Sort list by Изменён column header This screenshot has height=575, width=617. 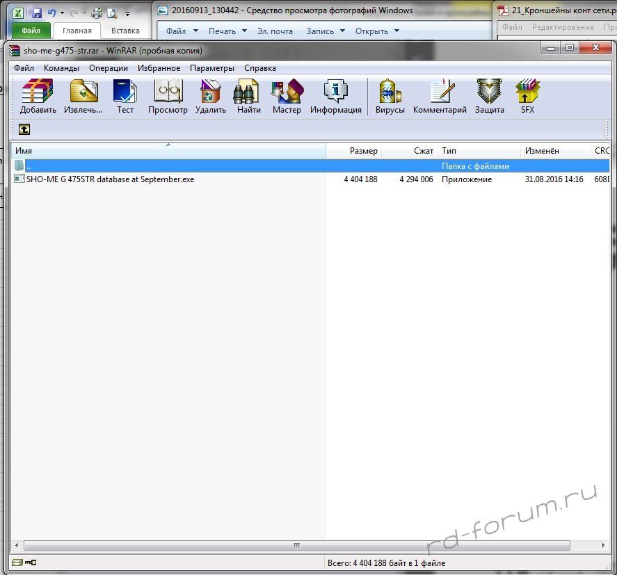555,151
